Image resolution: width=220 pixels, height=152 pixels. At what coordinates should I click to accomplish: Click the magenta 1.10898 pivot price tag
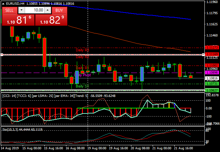212,73
